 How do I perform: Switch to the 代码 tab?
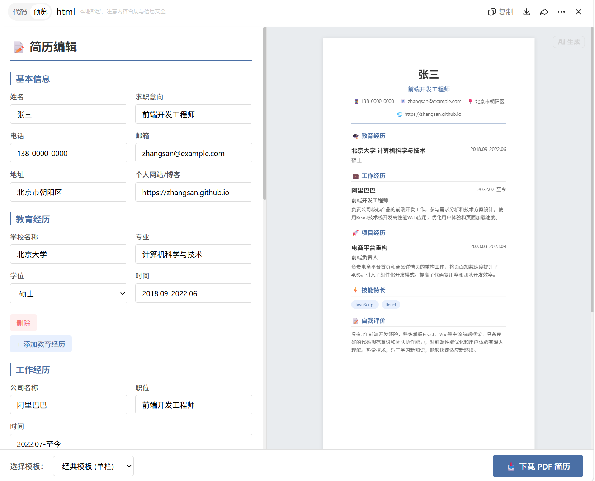point(20,12)
